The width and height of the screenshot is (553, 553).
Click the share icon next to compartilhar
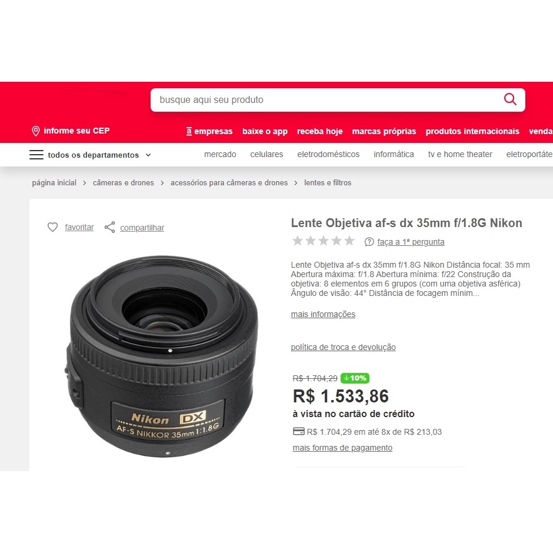[x=109, y=227]
